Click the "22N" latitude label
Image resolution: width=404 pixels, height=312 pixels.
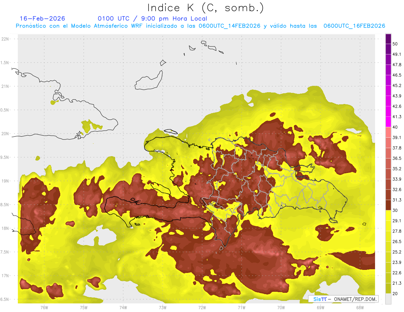[x=5, y=39]
